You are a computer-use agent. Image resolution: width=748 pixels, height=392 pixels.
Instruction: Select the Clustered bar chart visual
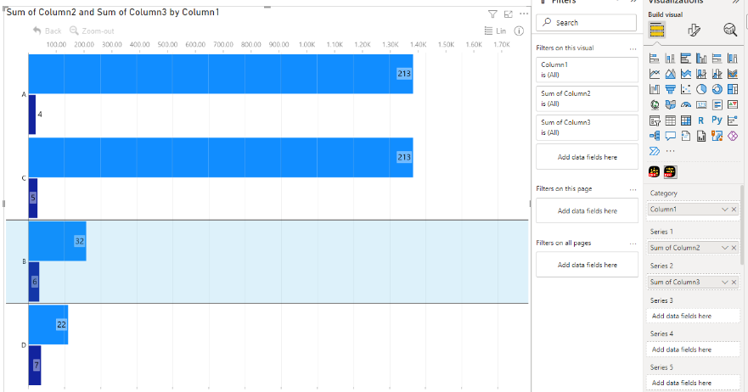click(685, 59)
